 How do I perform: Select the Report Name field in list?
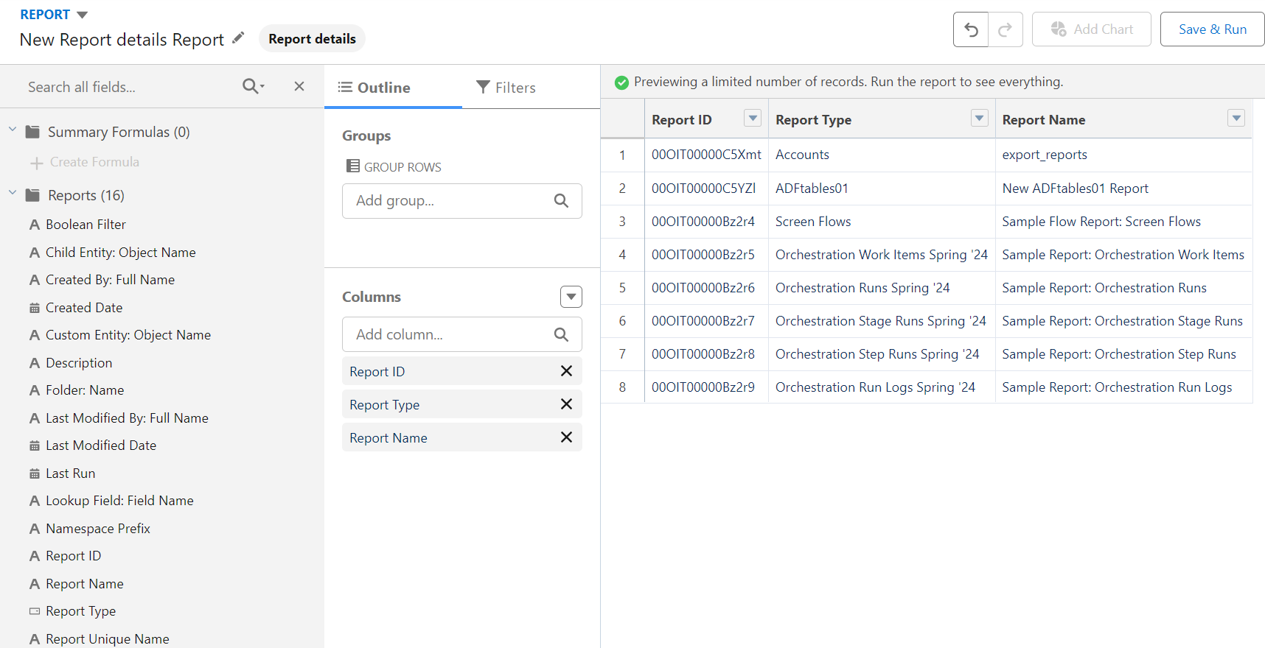click(85, 584)
